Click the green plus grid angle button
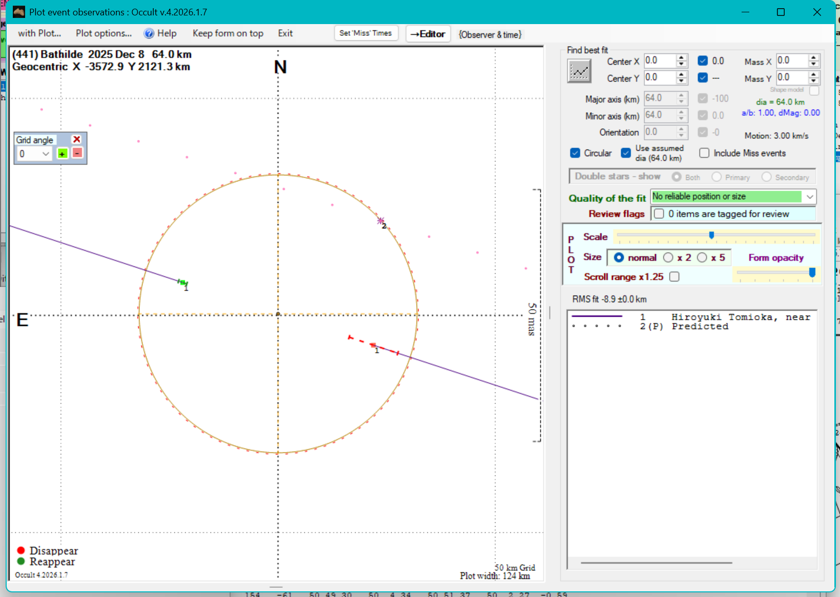 click(x=62, y=154)
